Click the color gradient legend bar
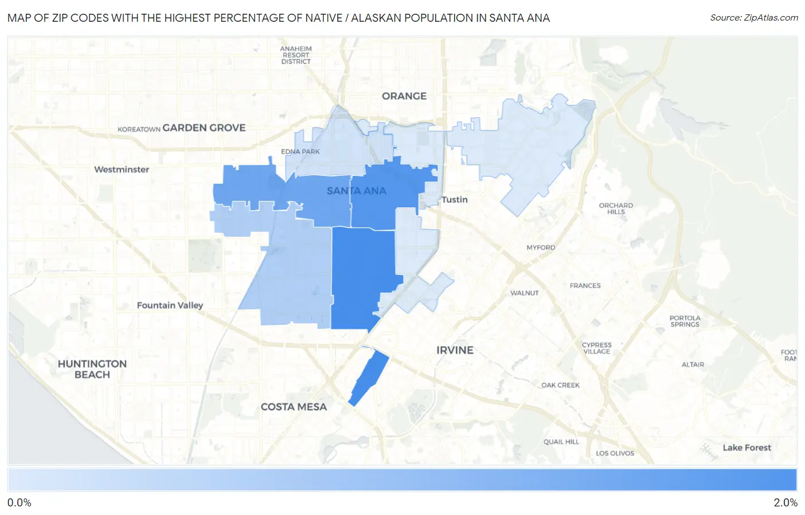 [402, 479]
